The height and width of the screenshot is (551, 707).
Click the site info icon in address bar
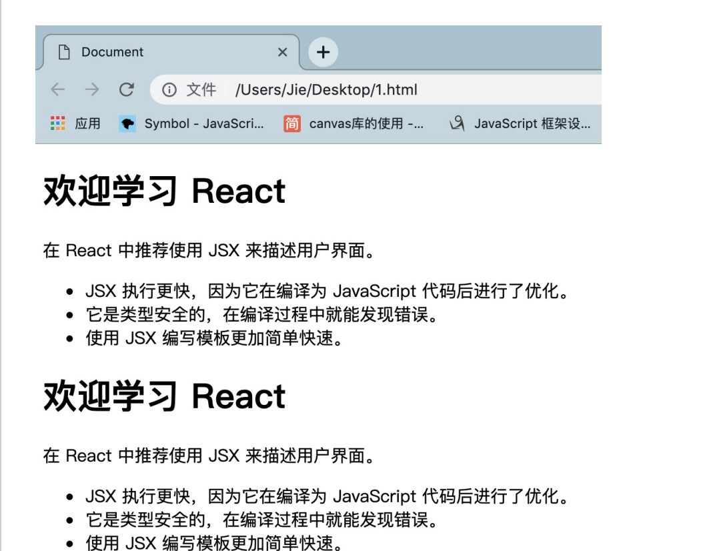[169, 90]
